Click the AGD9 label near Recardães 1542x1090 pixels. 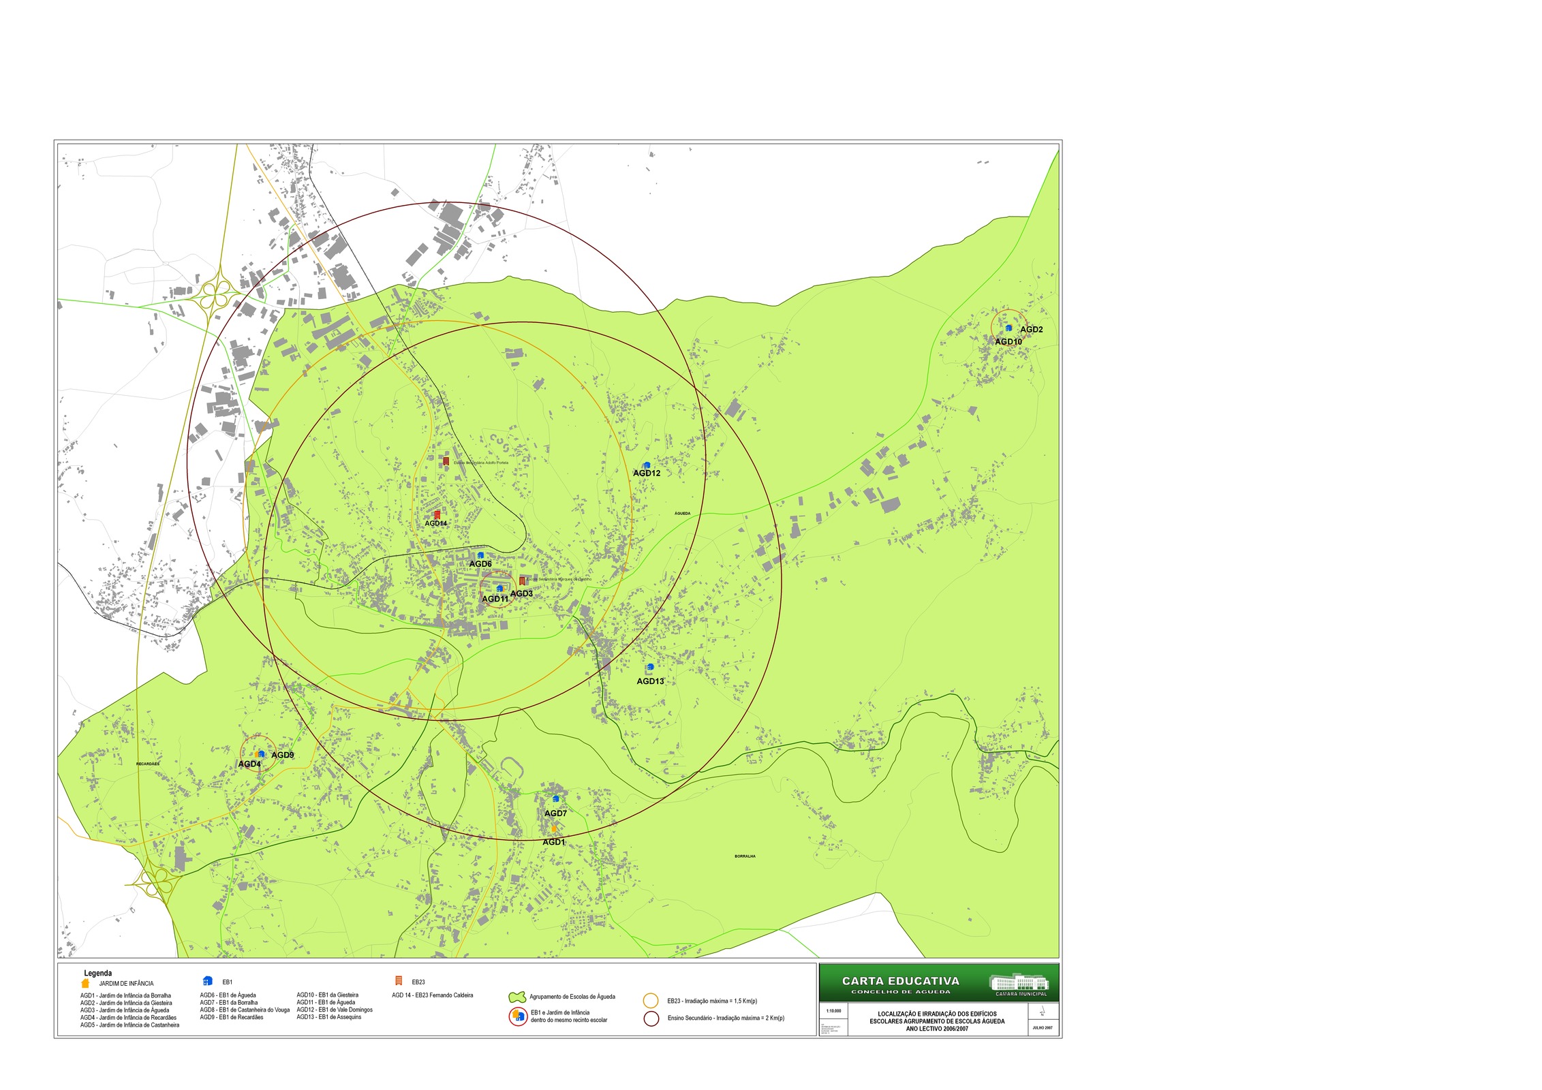point(282,755)
